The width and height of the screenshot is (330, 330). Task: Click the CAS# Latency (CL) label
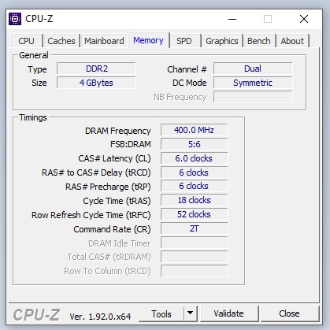114,158
